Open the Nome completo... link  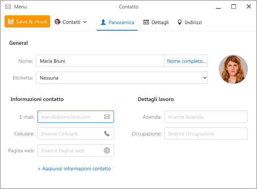(x=187, y=61)
